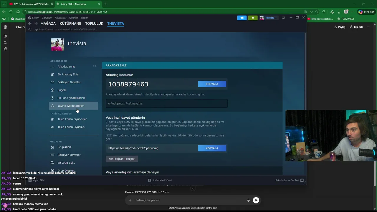Viewport: 377px width, 212px height.
Task: Click Oyun Ekle at bottom of Steam
Action: click(x=37, y=180)
